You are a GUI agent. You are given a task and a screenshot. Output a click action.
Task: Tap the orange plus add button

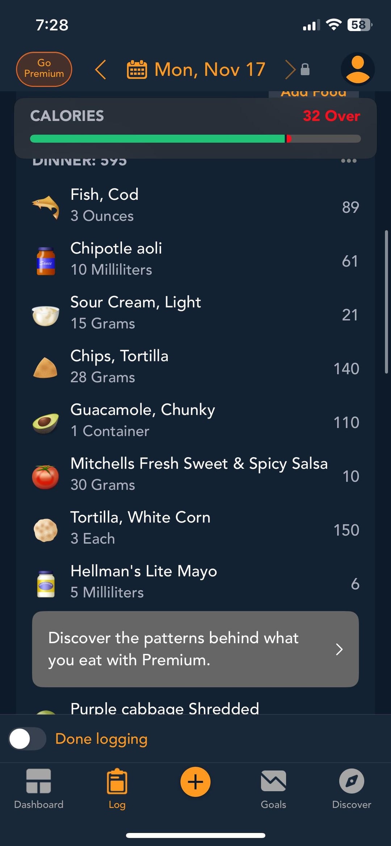pos(195,782)
